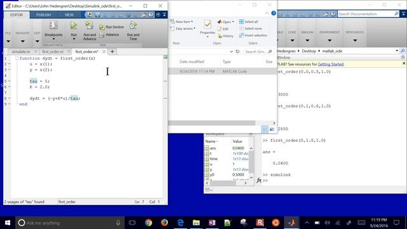The width and height of the screenshot is (407, 229).
Task: Open the 'ans' variable icon in Workspace
Action: click(207, 148)
